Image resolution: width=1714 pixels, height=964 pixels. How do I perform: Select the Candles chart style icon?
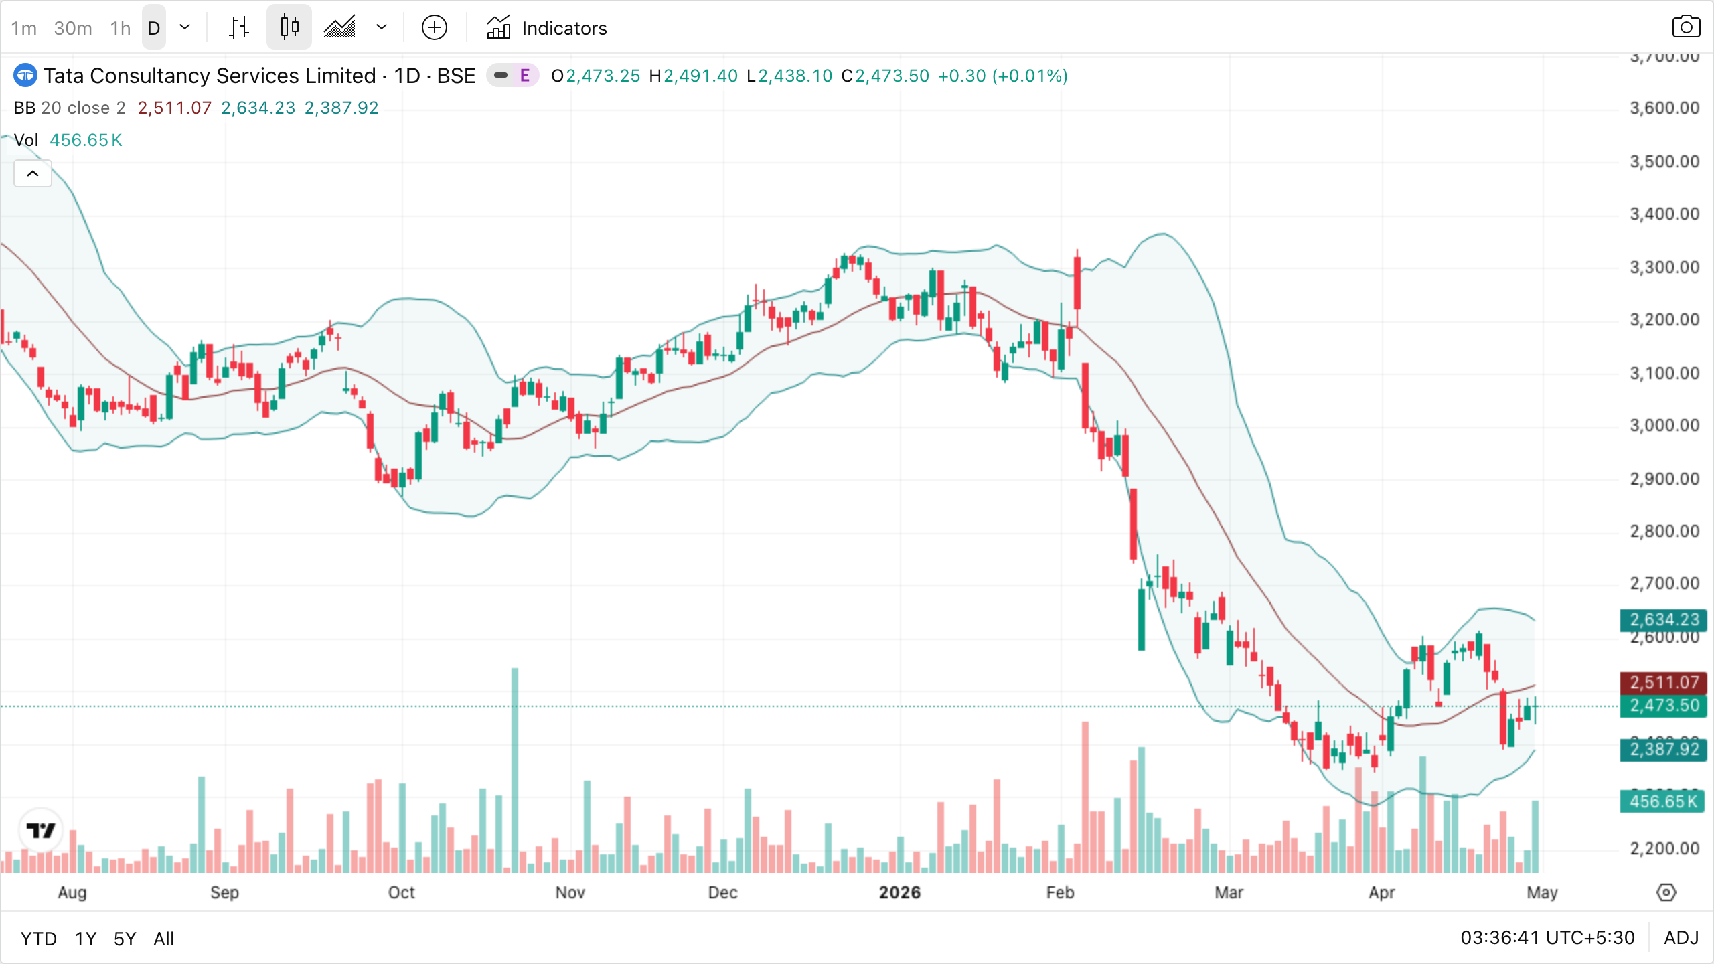point(289,28)
